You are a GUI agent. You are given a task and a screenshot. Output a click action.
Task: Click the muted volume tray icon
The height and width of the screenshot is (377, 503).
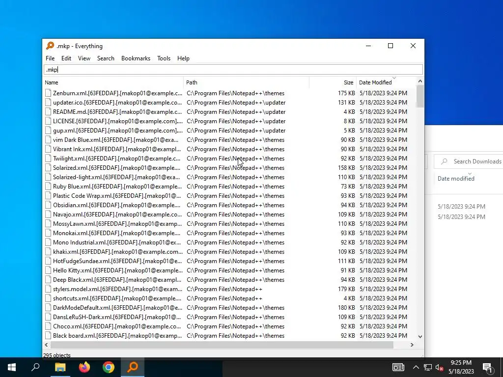pos(439,367)
